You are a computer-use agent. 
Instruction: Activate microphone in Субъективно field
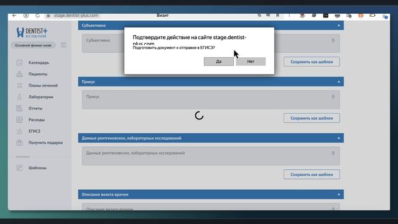(333, 40)
